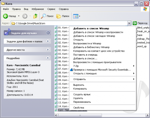The image size is (150, 118).
Task: Select the 03. Korn file icon
Action: pyautogui.click(x=56, y=54)
